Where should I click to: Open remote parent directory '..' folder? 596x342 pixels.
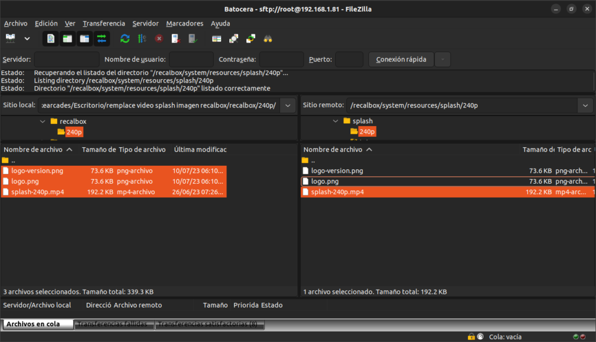coord(308,161)
